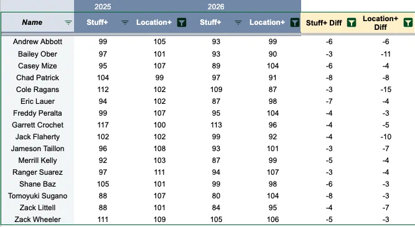Click Zack Littell's 2026 Stuff+ value 84
Viewport: 415px width, 227px height.
[216, 208]
